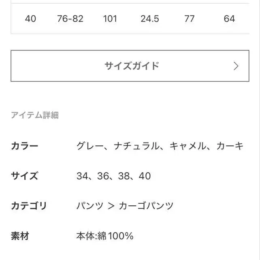
Task: Click the chevron arrow beside サイズガイド
Action: (x=236, y=66)
